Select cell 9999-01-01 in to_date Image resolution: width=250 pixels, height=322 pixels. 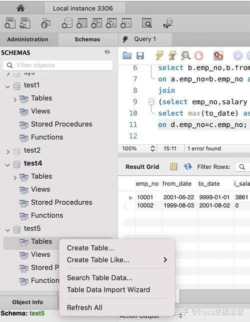(x=214, y=197)
